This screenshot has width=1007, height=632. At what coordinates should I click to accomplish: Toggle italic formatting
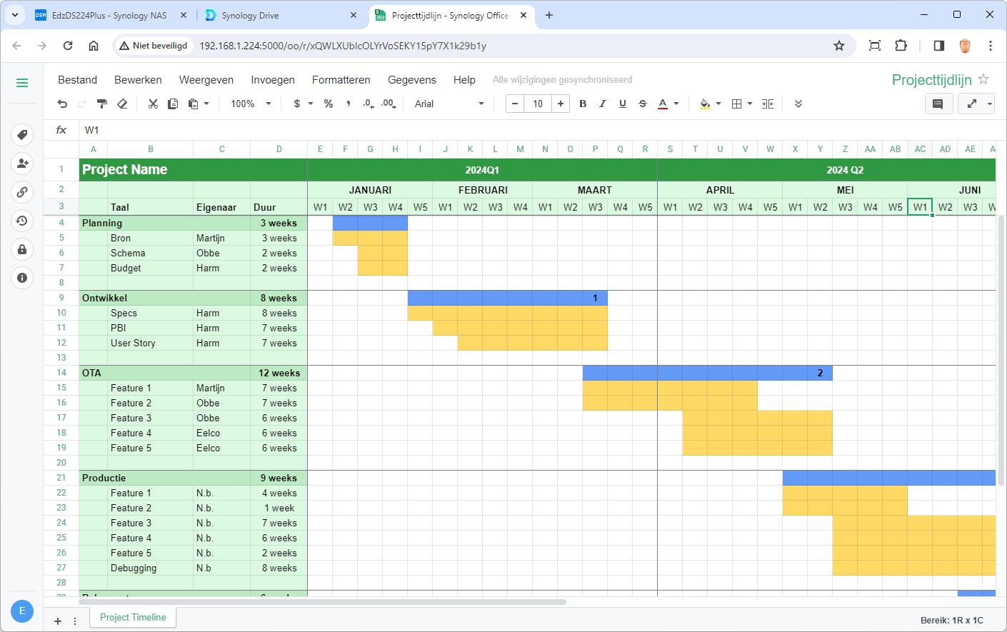pos(603,104)
